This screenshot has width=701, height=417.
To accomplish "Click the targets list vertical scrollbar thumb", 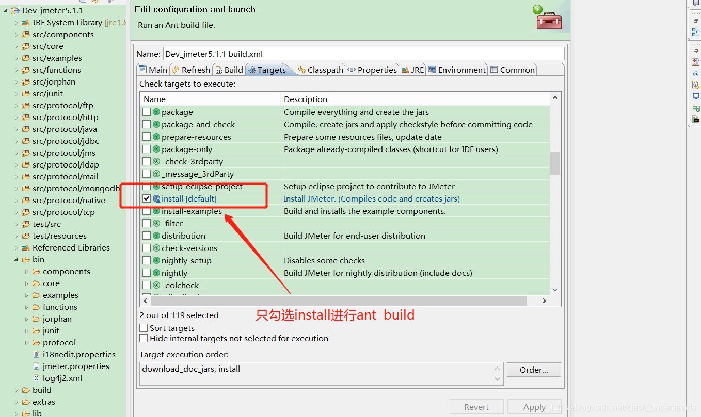I will (555, 163).
